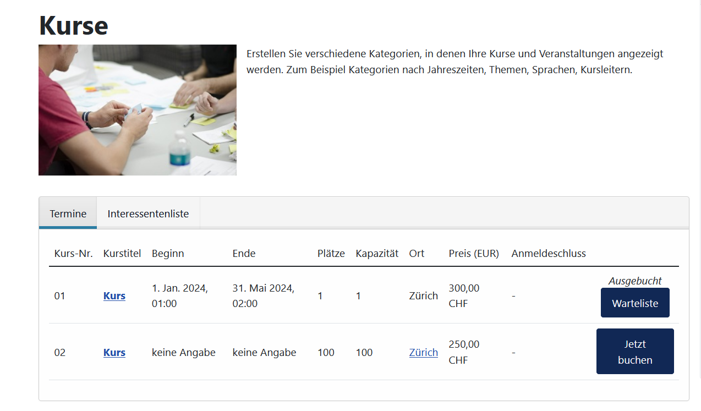The width and height of the screenshot is (701, 411).
Task: Click the Kurs-Nr. column header
Action: click(74, 254)
